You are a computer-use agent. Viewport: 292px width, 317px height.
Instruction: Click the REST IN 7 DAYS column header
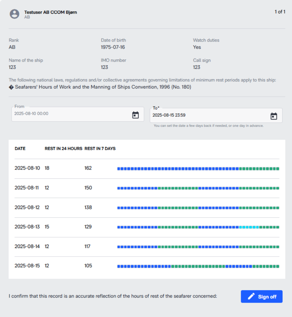click(100, 148)
